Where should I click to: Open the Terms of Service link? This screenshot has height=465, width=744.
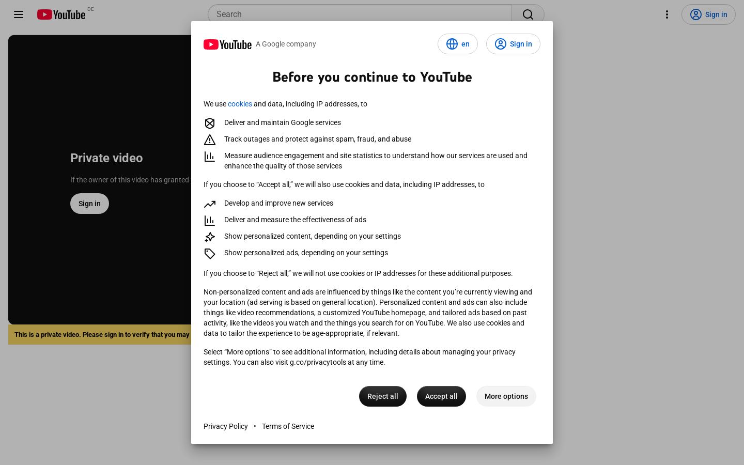click(x=288, y=426)
